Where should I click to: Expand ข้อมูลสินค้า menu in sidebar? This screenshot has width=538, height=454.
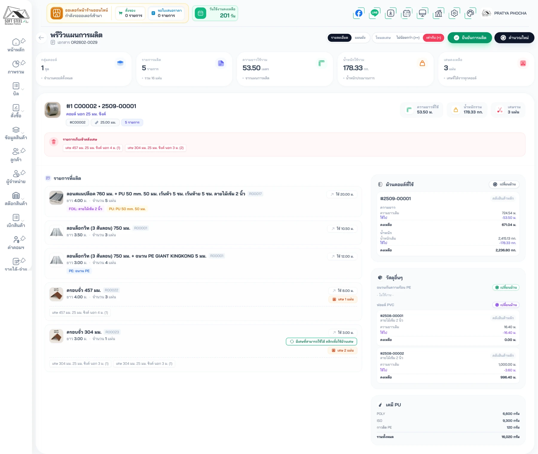click(x=16, y=133)
